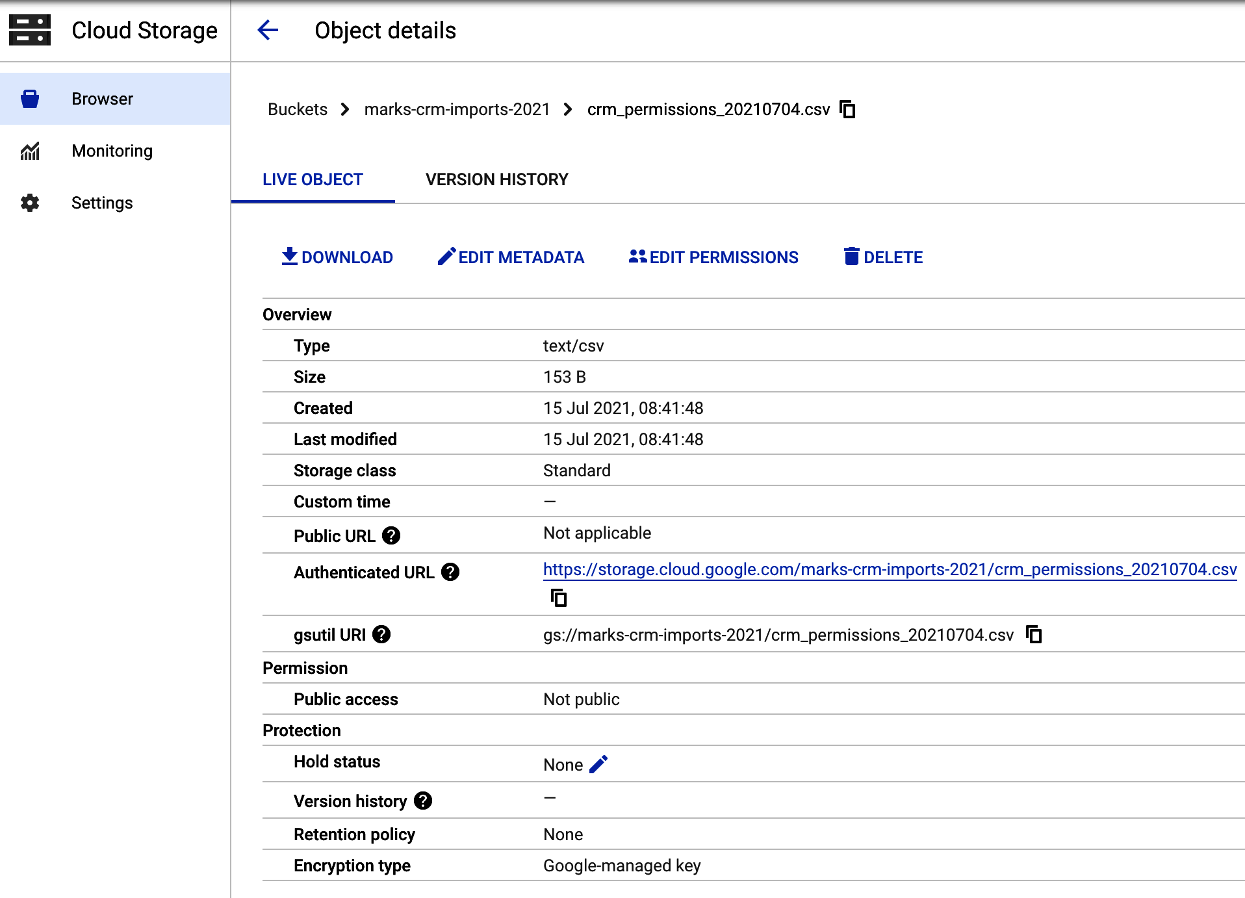
Task: Select the 'Google-managed key' encryption value
Action: coord(622,866)
